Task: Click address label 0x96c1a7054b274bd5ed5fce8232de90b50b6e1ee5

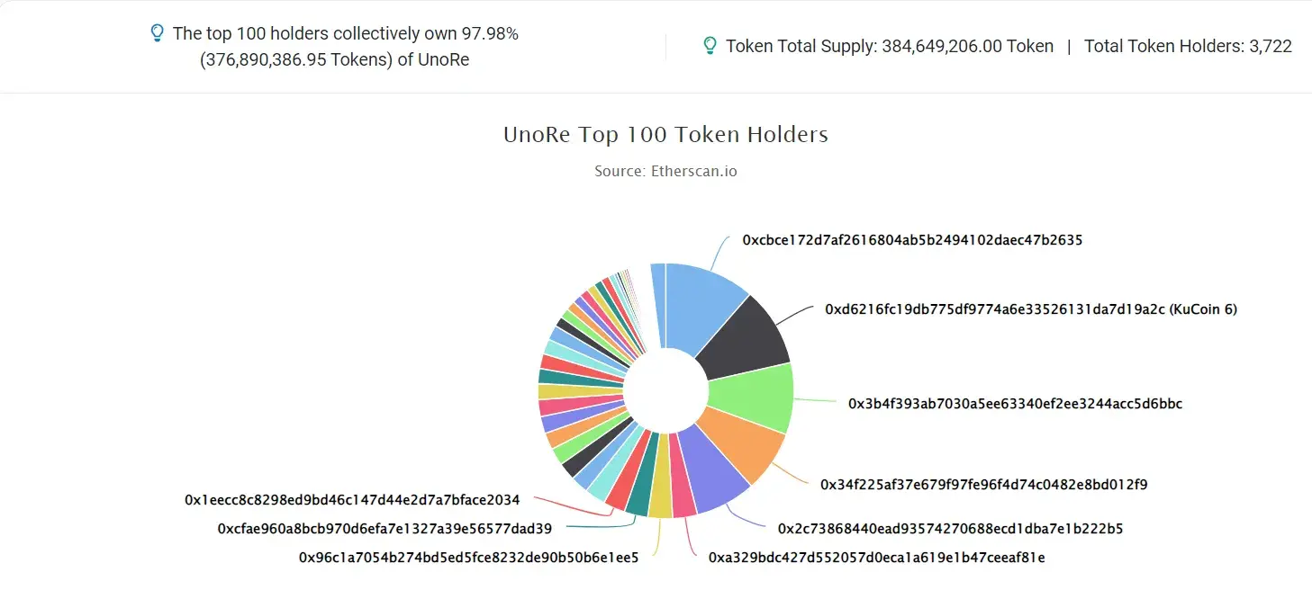Action: (x=468, y=558)
